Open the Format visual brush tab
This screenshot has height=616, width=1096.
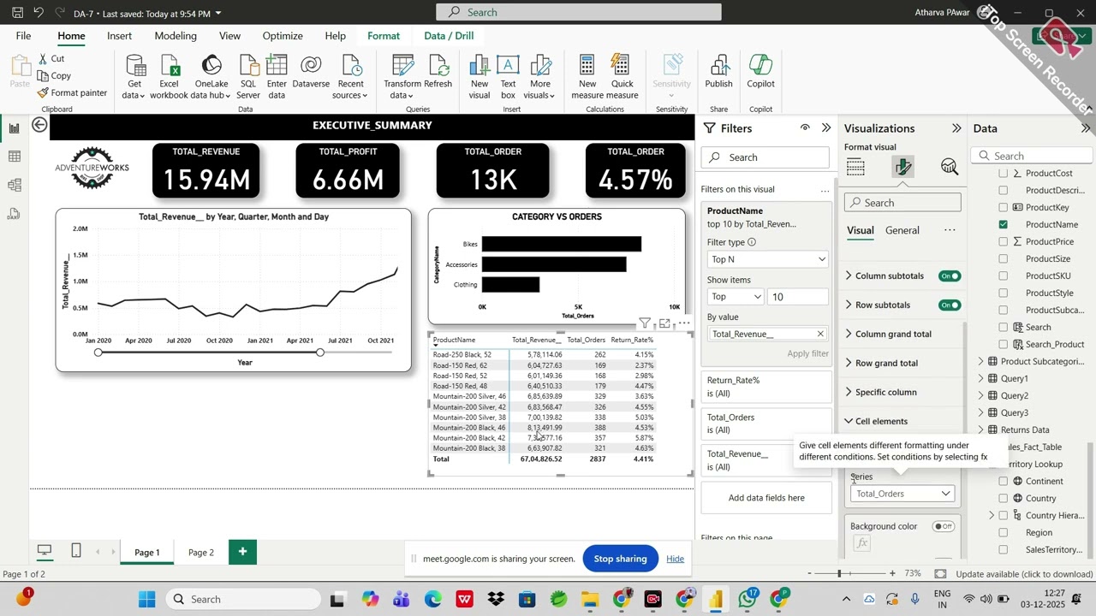(902, 167)
